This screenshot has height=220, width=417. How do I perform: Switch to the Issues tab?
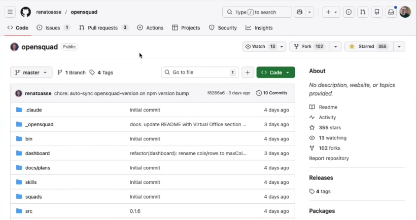(x=53, y=28)
